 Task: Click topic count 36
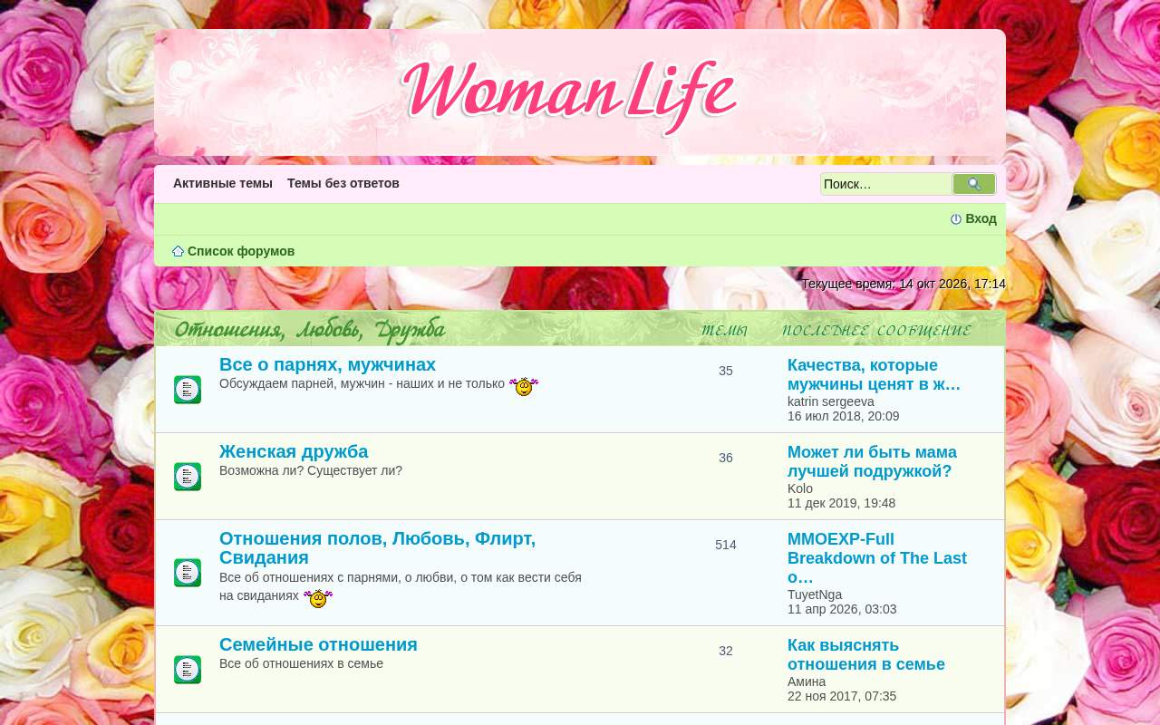coord(726,458)
